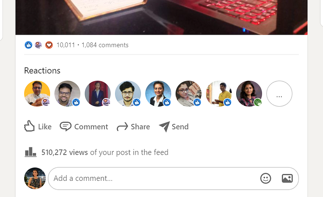The width and height of the screenshot is (323, 197).
Task: Click the purple support reaction icon
Action: pos(38,45)
